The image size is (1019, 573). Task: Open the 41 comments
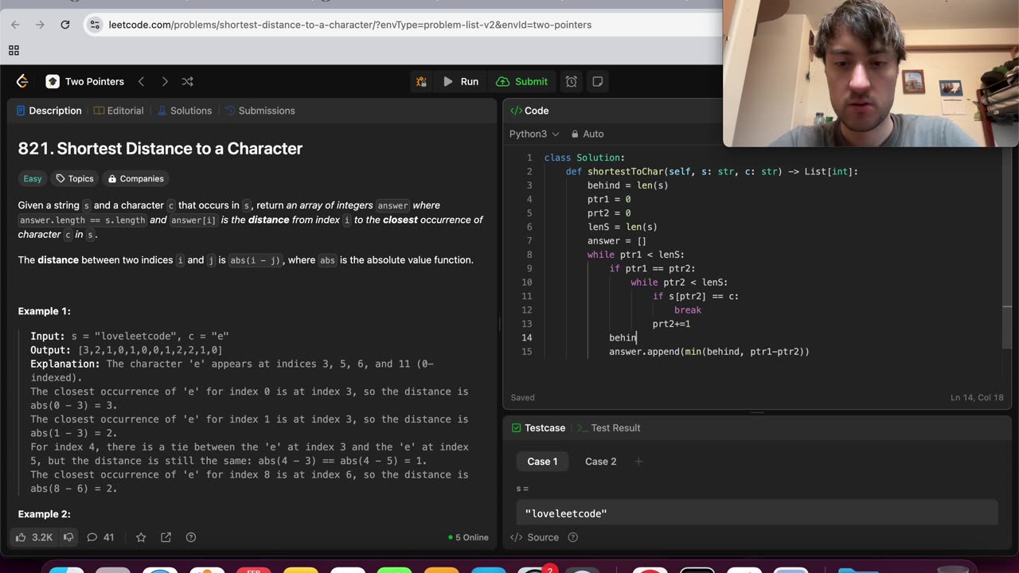point(100,537)
